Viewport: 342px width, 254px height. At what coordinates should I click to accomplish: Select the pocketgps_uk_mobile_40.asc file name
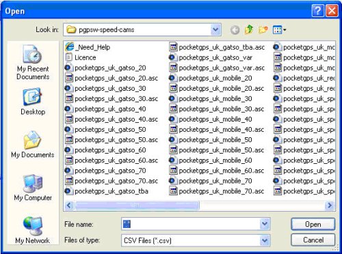click(x=221, y=130)
